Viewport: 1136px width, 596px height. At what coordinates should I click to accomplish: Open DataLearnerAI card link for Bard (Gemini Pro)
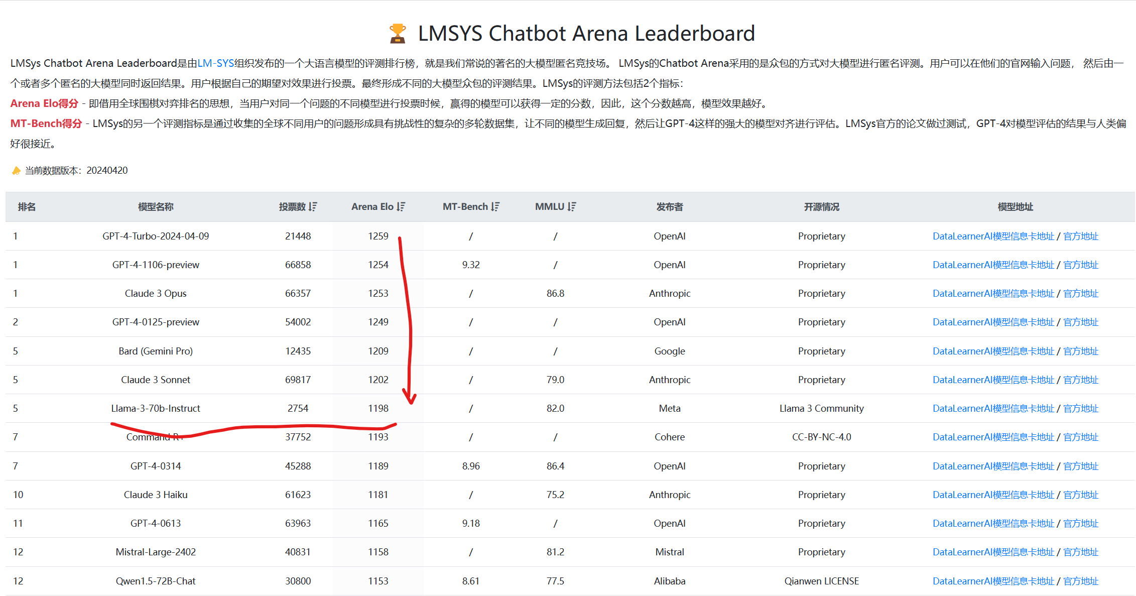point(993,351)
